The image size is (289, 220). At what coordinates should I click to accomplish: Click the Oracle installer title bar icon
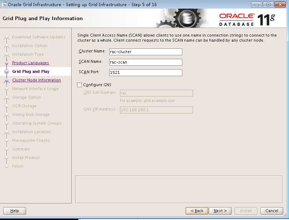coord(4,4)
